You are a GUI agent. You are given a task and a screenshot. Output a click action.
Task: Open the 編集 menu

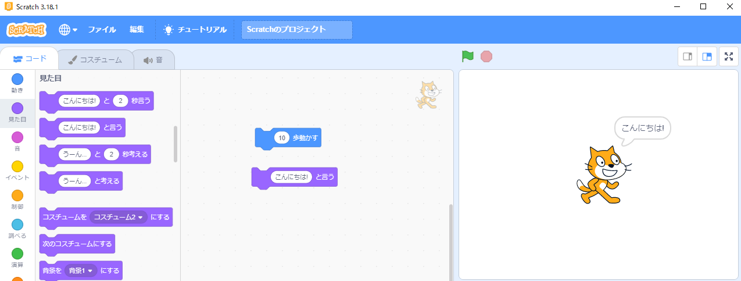click(x=137, y=30)
